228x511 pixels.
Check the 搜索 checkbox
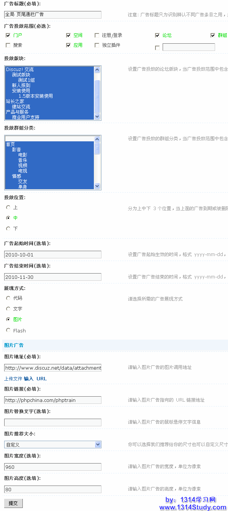8,45
